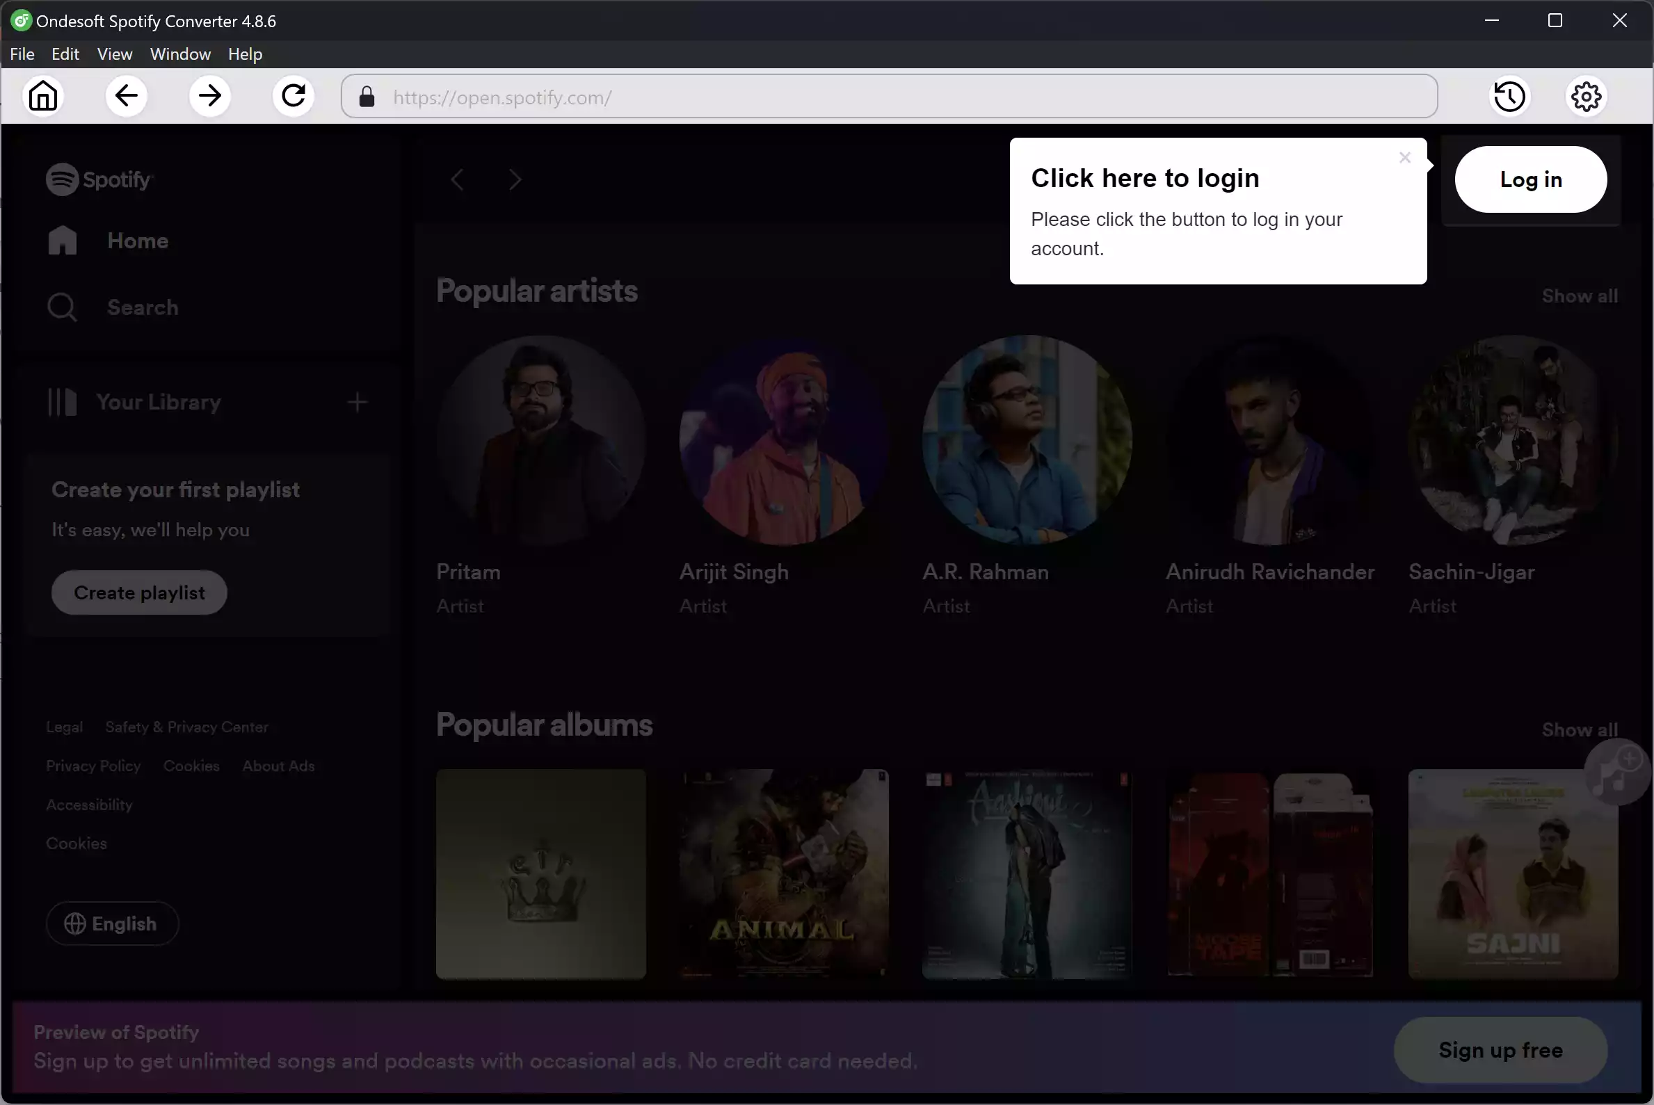Open Safety & Privacy Center link
Viewport: 1654px width, 1105px height.
coord(187,727)
